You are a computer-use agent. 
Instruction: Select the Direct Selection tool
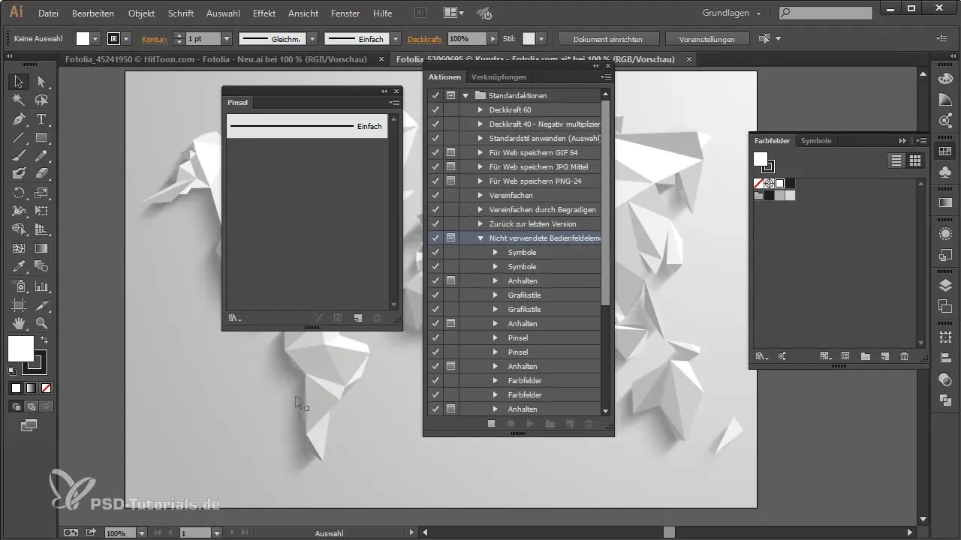[41, 82]
